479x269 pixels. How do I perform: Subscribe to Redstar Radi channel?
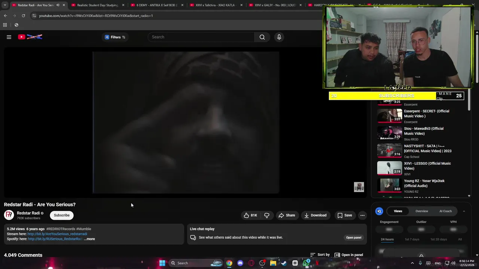point(62,215)
